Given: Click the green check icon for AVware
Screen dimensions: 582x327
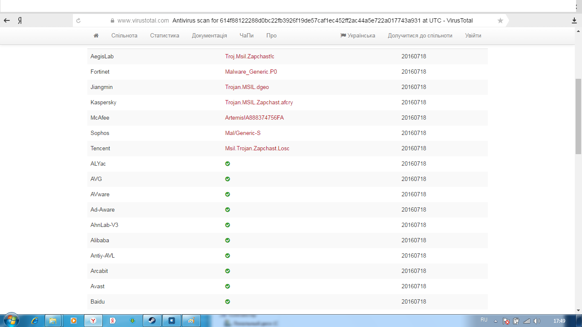Looking at the screenshot, I should (228, 195).
